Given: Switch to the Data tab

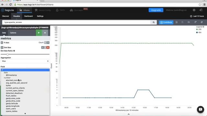Looking at the screenshot, I should click(4, 33).
